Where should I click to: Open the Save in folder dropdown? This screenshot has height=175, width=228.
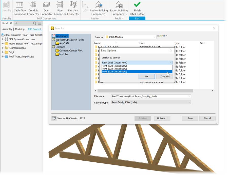[x=155, y=37]
